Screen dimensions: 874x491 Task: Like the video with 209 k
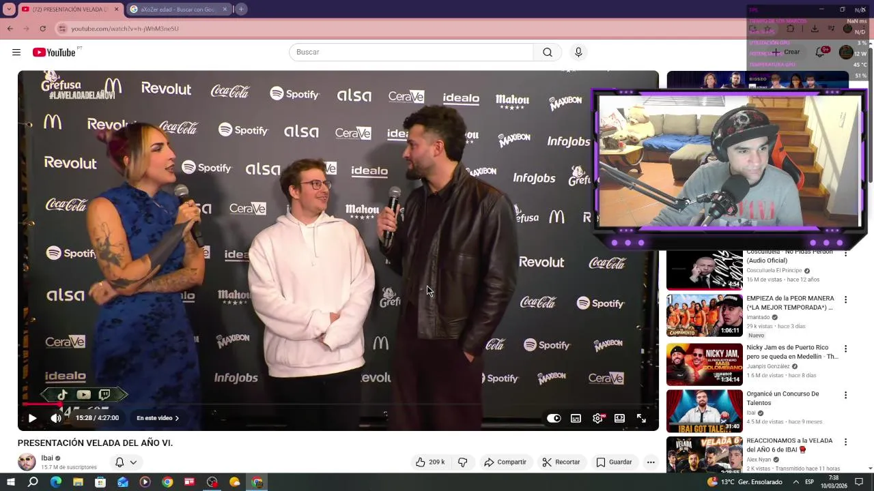point(430,462)
